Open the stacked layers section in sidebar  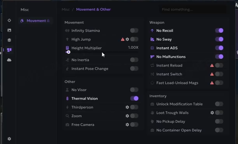(9, 40)
